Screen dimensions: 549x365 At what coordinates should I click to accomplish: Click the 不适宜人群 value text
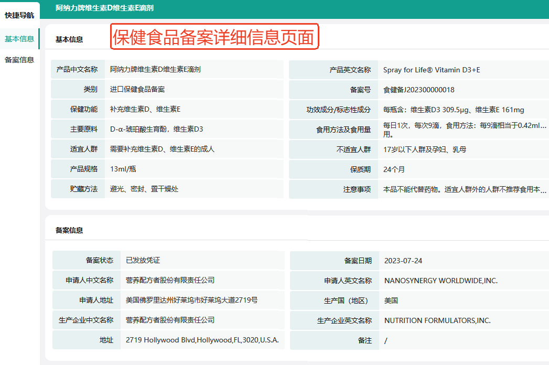click(x=425, y=149)
